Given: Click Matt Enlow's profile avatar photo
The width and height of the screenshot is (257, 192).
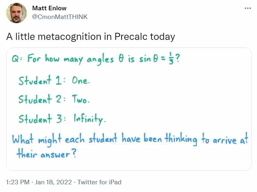Looking at the screenshot, I should pyautogui.click(x=16, y=13).
